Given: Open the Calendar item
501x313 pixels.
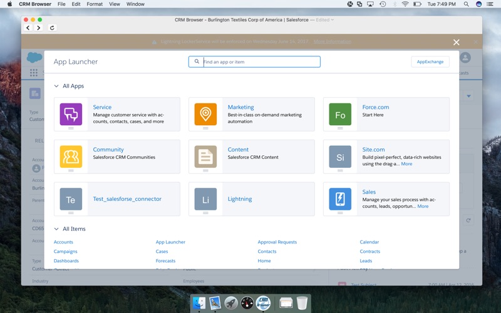Looking at the screenshot, I should [x=369, y=242].
